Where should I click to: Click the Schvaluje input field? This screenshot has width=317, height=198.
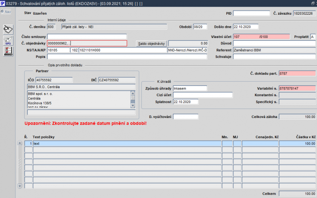[274, 57]
